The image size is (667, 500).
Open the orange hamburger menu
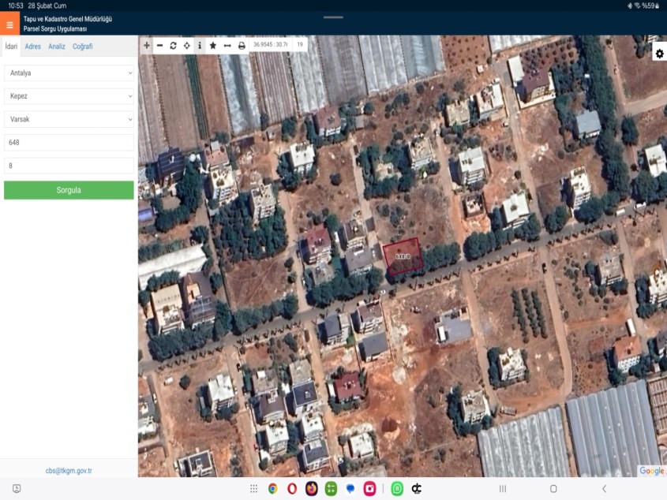tap(9, 24)
